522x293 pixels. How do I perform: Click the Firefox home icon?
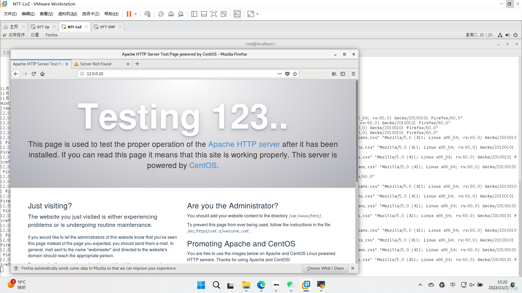[42, 74]
